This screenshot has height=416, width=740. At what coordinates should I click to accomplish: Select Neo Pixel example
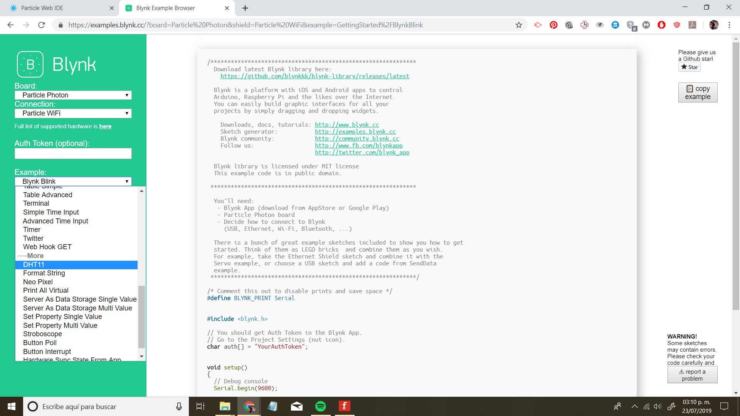(x=76, y=282)
